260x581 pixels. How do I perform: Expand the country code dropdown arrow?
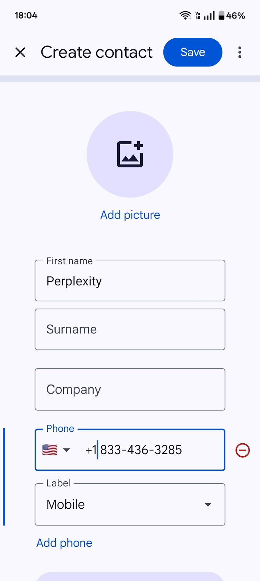[66, 450]
